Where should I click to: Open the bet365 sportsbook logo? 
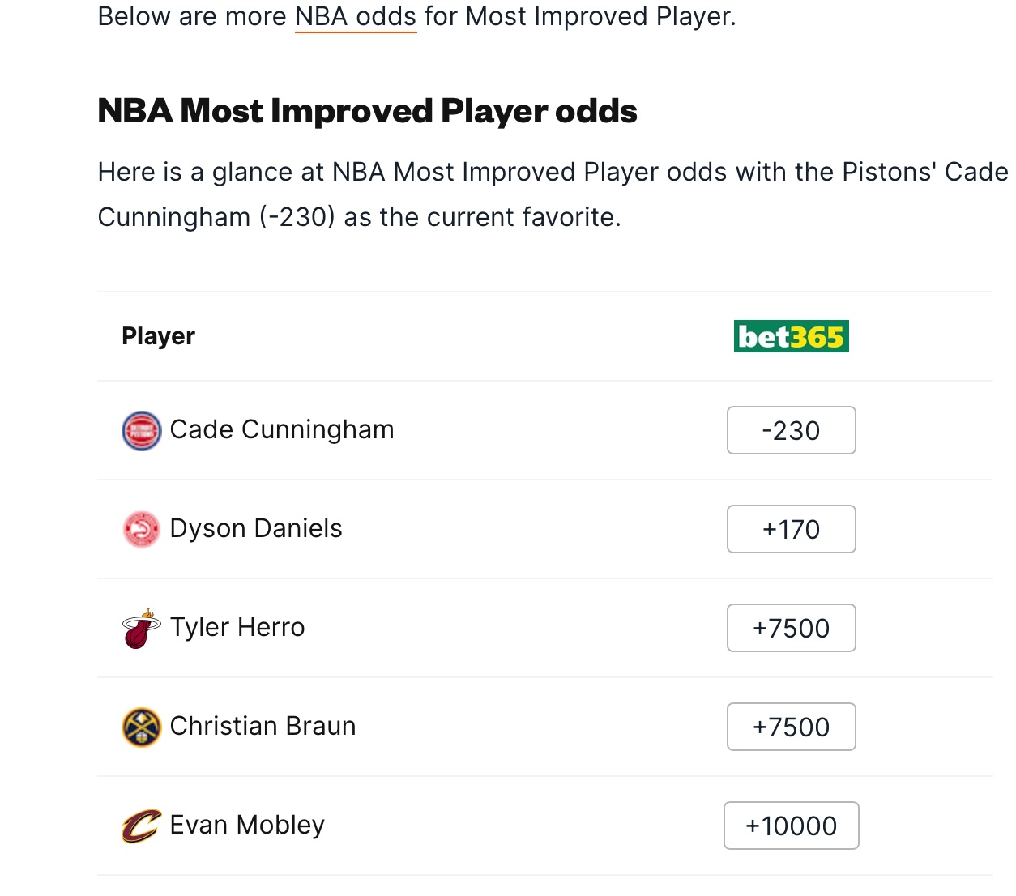click(792, 336)
